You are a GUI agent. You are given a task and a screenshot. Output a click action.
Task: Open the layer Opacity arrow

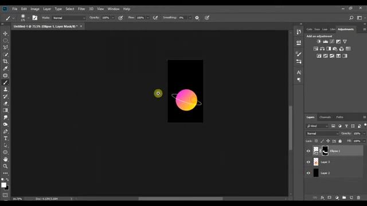pos(364,133)
